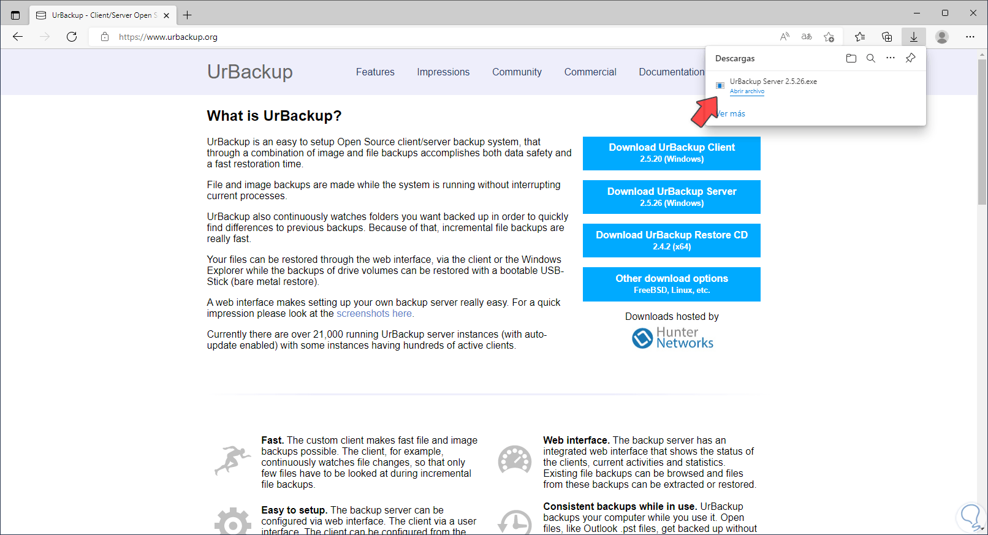Image resolution: width=988 pixels, height=535 pixels.
Task: Search downloads
Action: pos(871,58)
